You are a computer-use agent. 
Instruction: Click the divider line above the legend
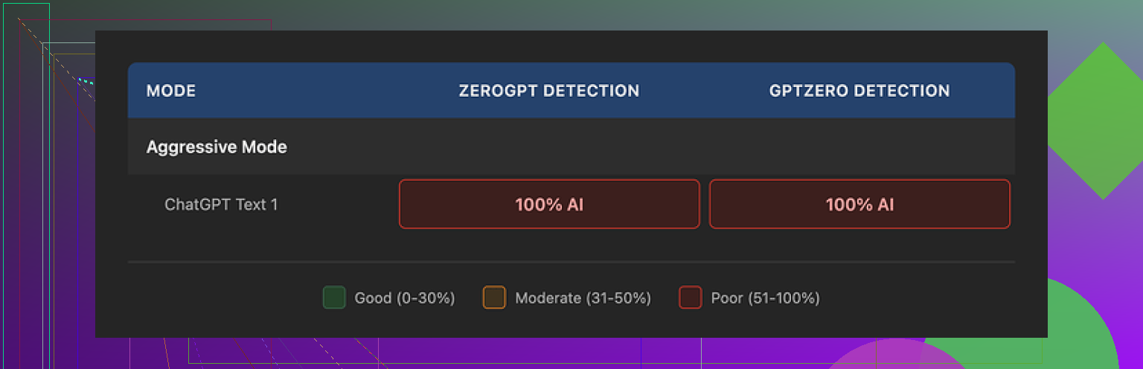pos(571,262)
